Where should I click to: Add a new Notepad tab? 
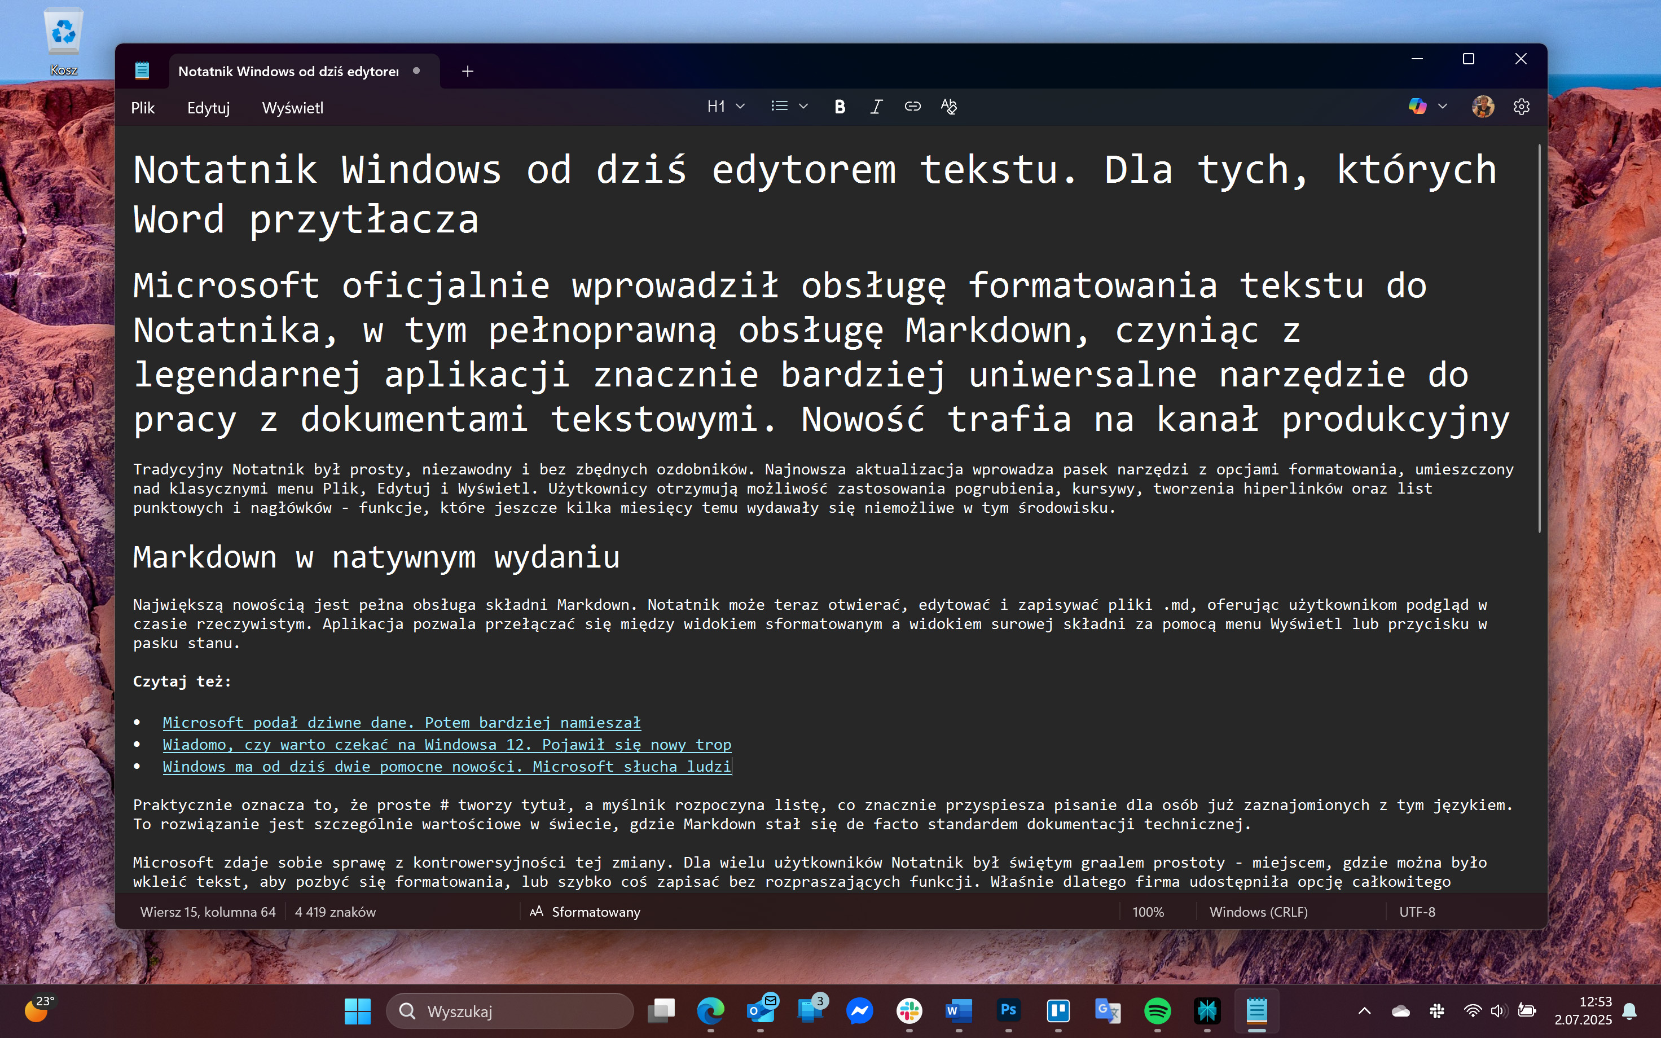467,72
